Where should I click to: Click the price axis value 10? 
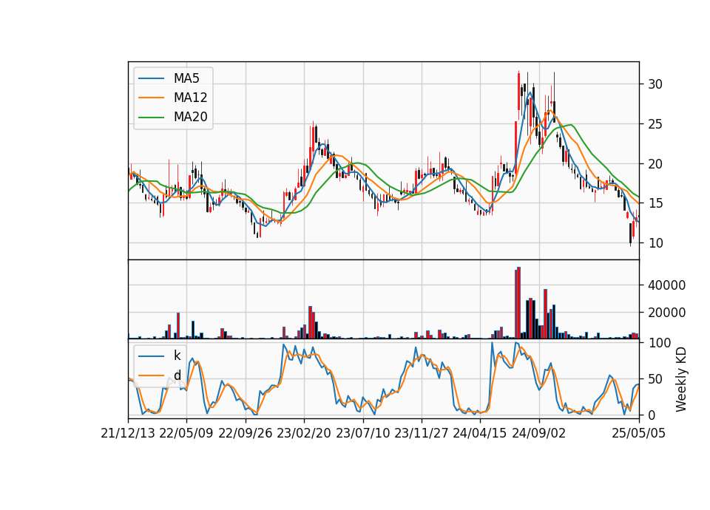pyautogui.click(x=655, y=243)
